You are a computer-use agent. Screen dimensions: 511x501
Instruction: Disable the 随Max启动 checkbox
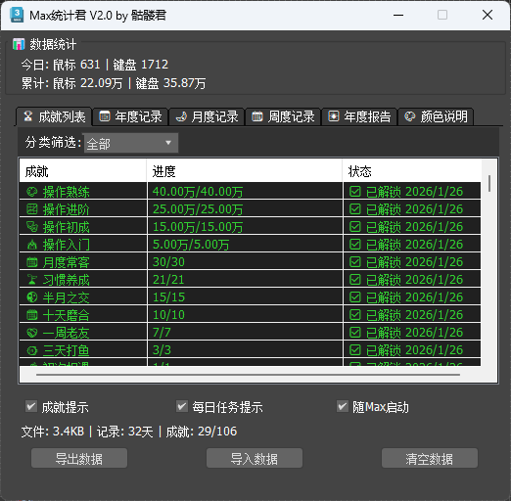pos(343,407)
